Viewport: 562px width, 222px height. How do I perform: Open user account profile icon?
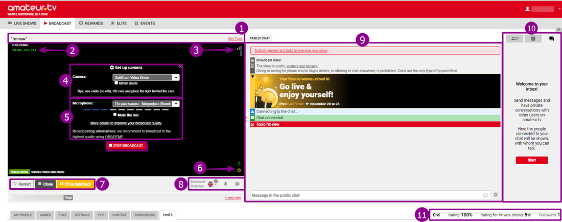(528, 9)
